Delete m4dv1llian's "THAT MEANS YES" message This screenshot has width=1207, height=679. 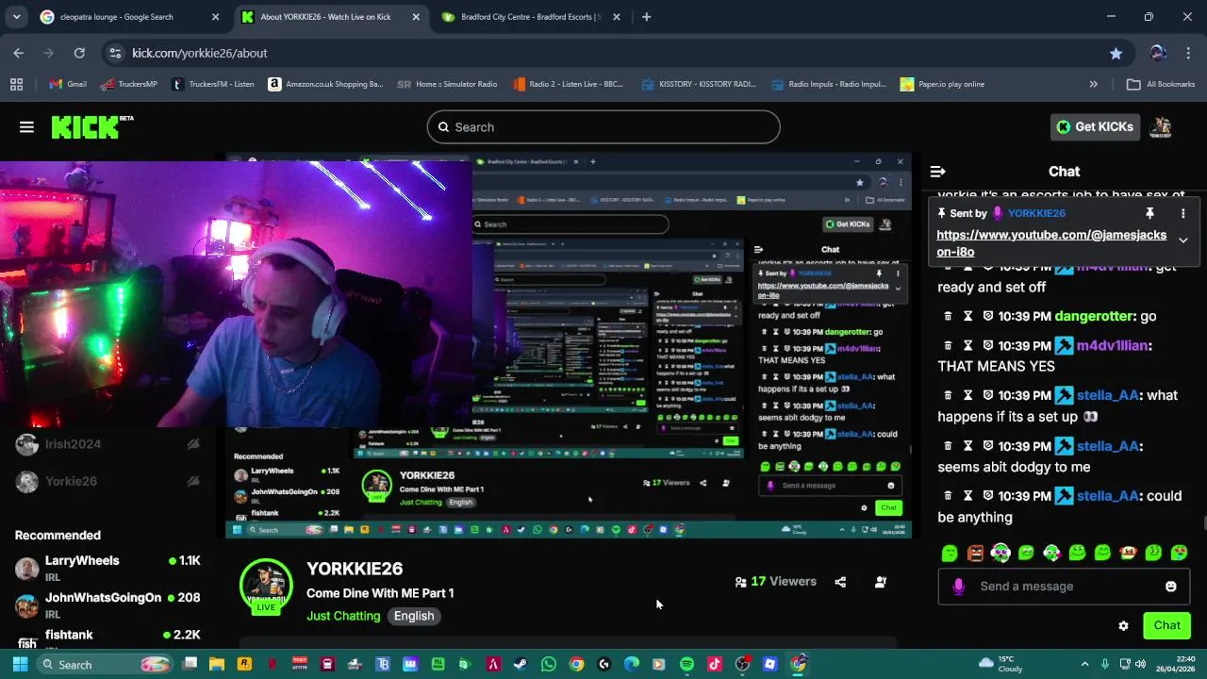pos(948,346)
